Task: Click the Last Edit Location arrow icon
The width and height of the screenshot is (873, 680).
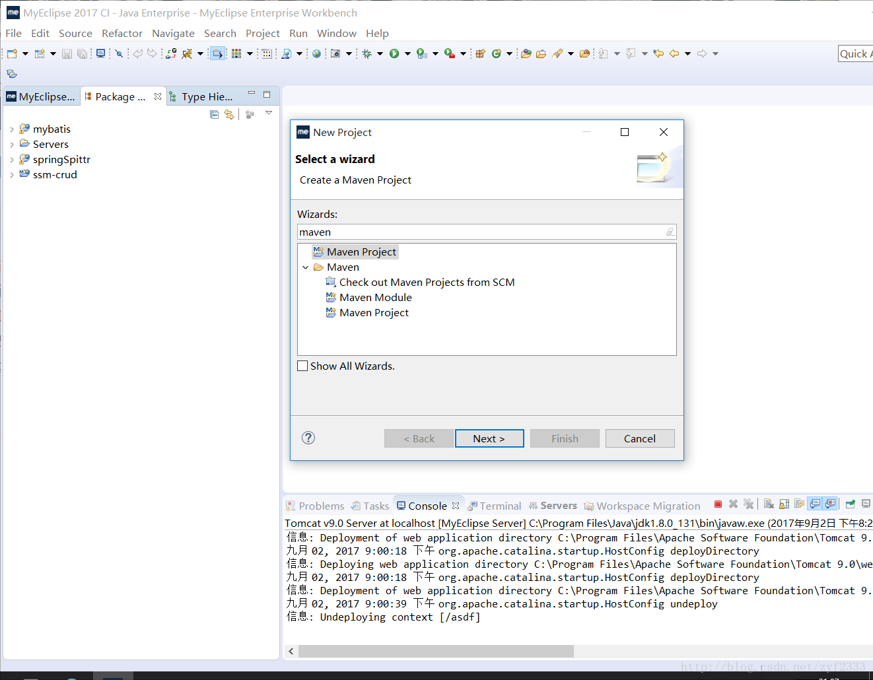Action: [x=658, y=53]
